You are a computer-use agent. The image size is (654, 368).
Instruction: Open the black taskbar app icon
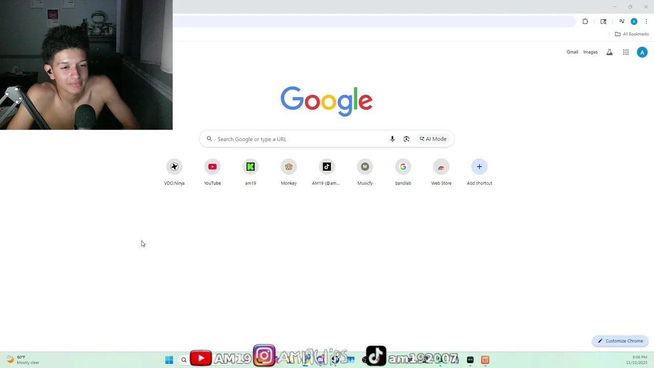click(x=470, y=360)
